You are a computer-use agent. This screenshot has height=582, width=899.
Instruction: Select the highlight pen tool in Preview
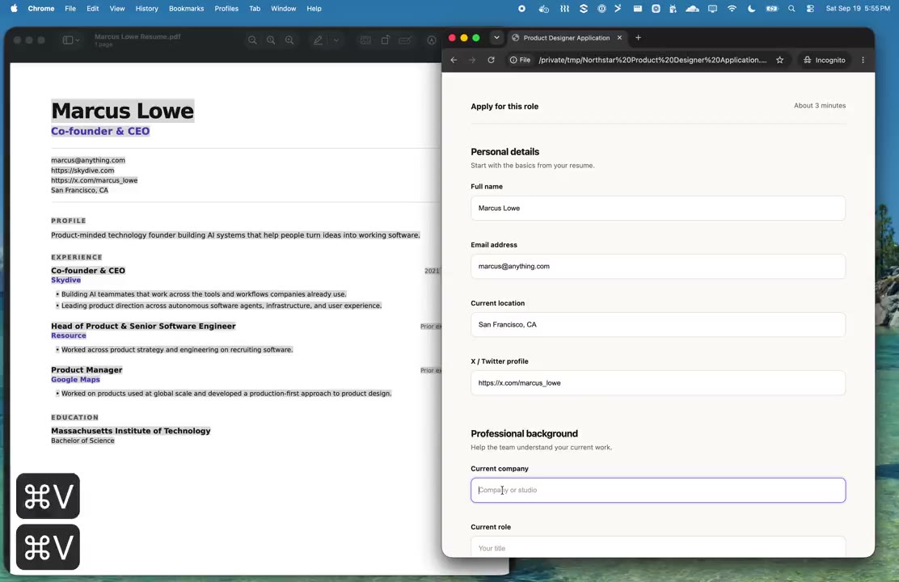click(x=318, y=40)
